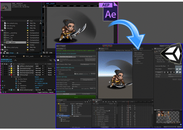Open the Layers dropdown in Unity toolbar
The height and width of the screenshot is (130, 183).
pyautogui.click(x=164, y=46)
